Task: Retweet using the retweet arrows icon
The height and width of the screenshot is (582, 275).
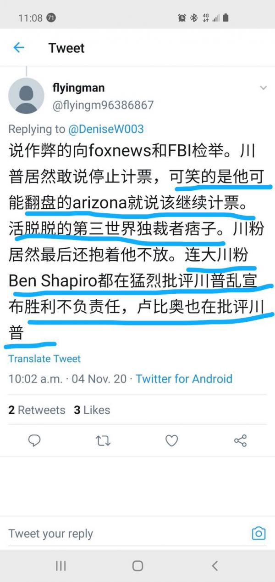Action: click(x=103, y=441)
